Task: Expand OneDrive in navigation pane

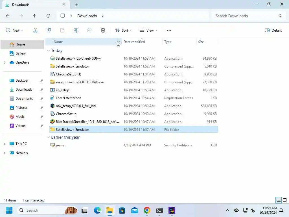Action: (5, 62)
